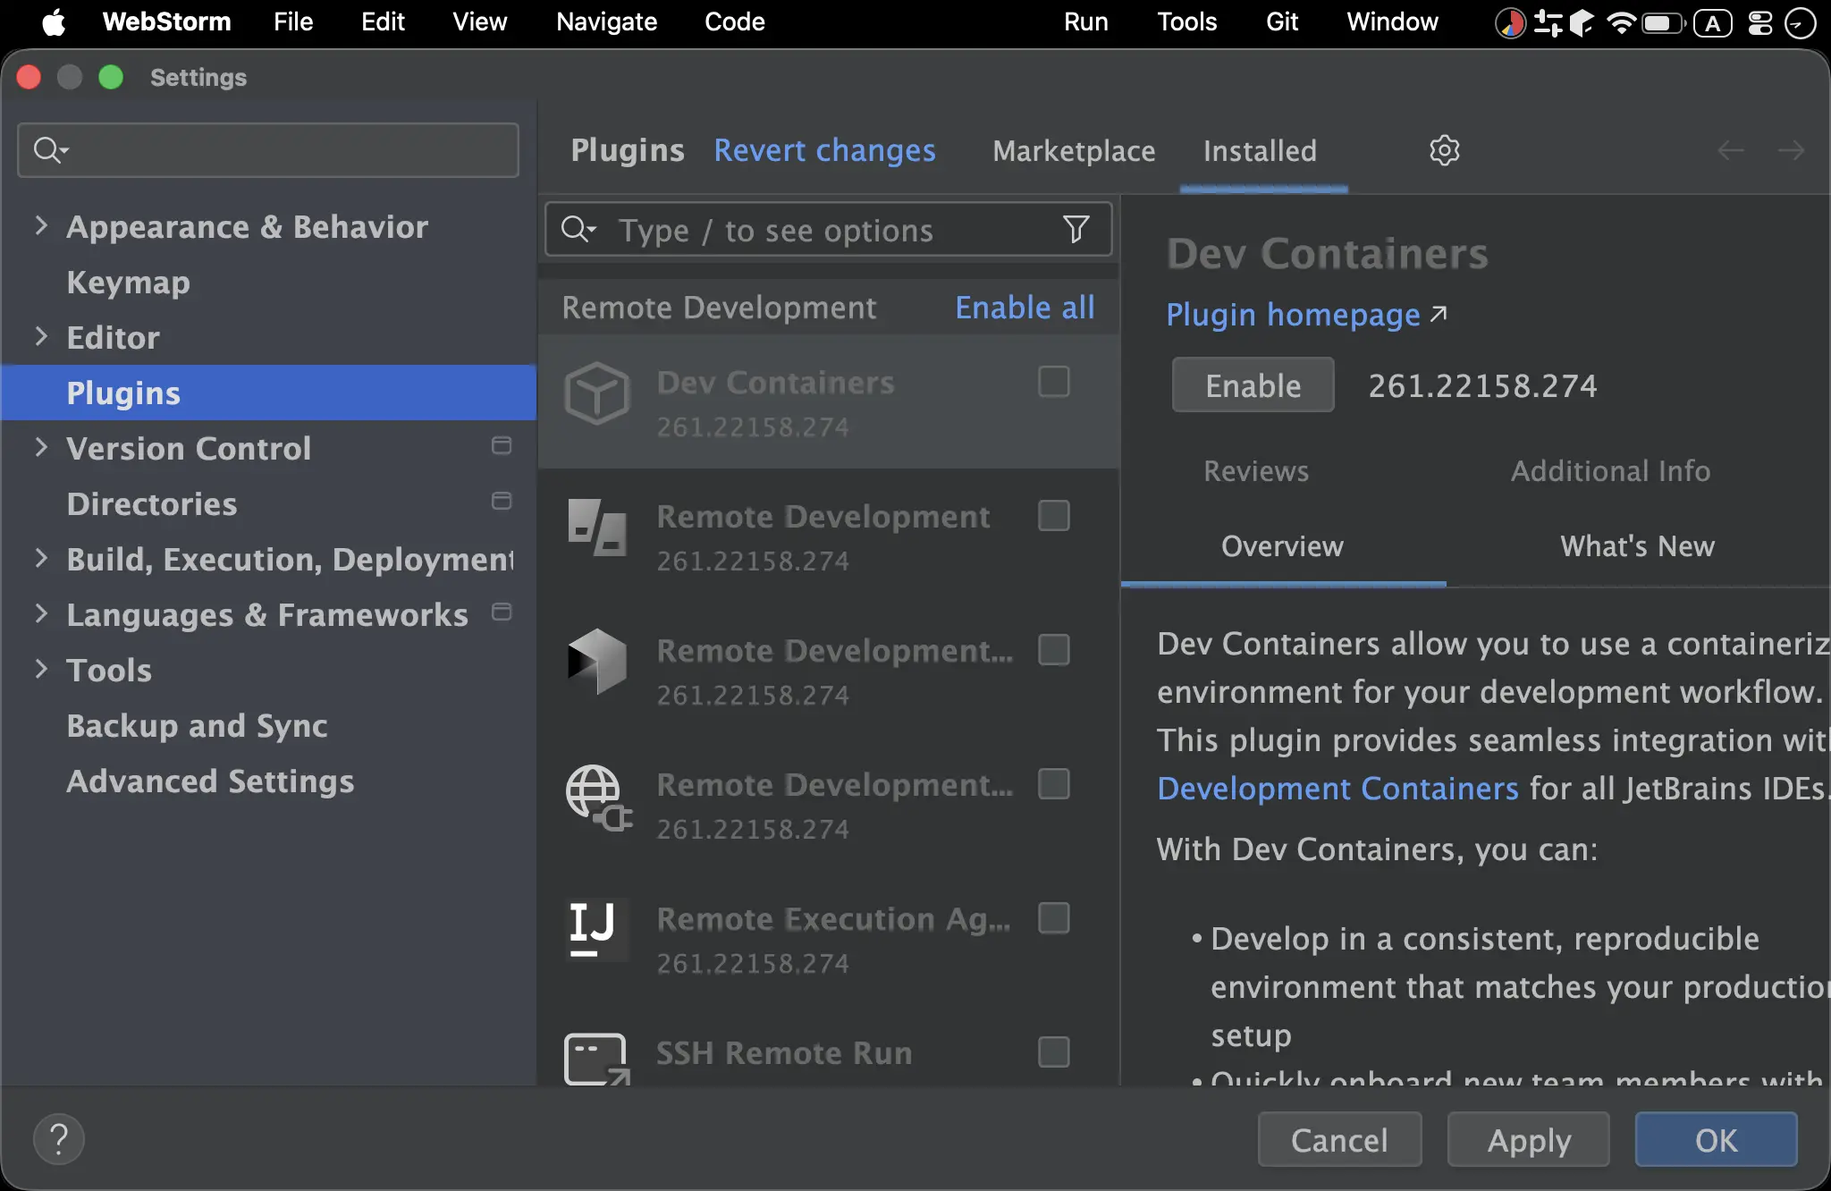1831x1191 pixels.
Task: Click the OK button
Action: [x=1716, y=1139]
